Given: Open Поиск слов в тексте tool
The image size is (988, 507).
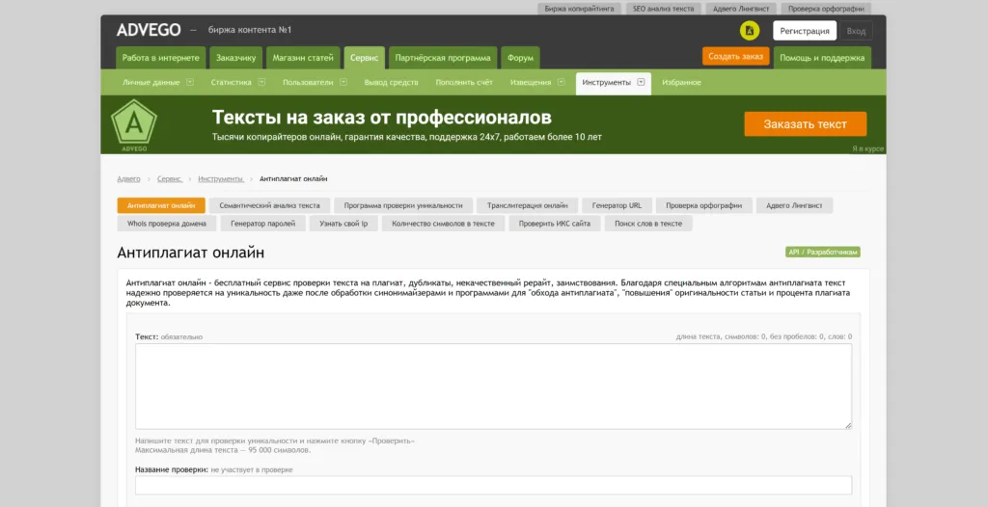Looking at the screenshot, I should 648,223.
